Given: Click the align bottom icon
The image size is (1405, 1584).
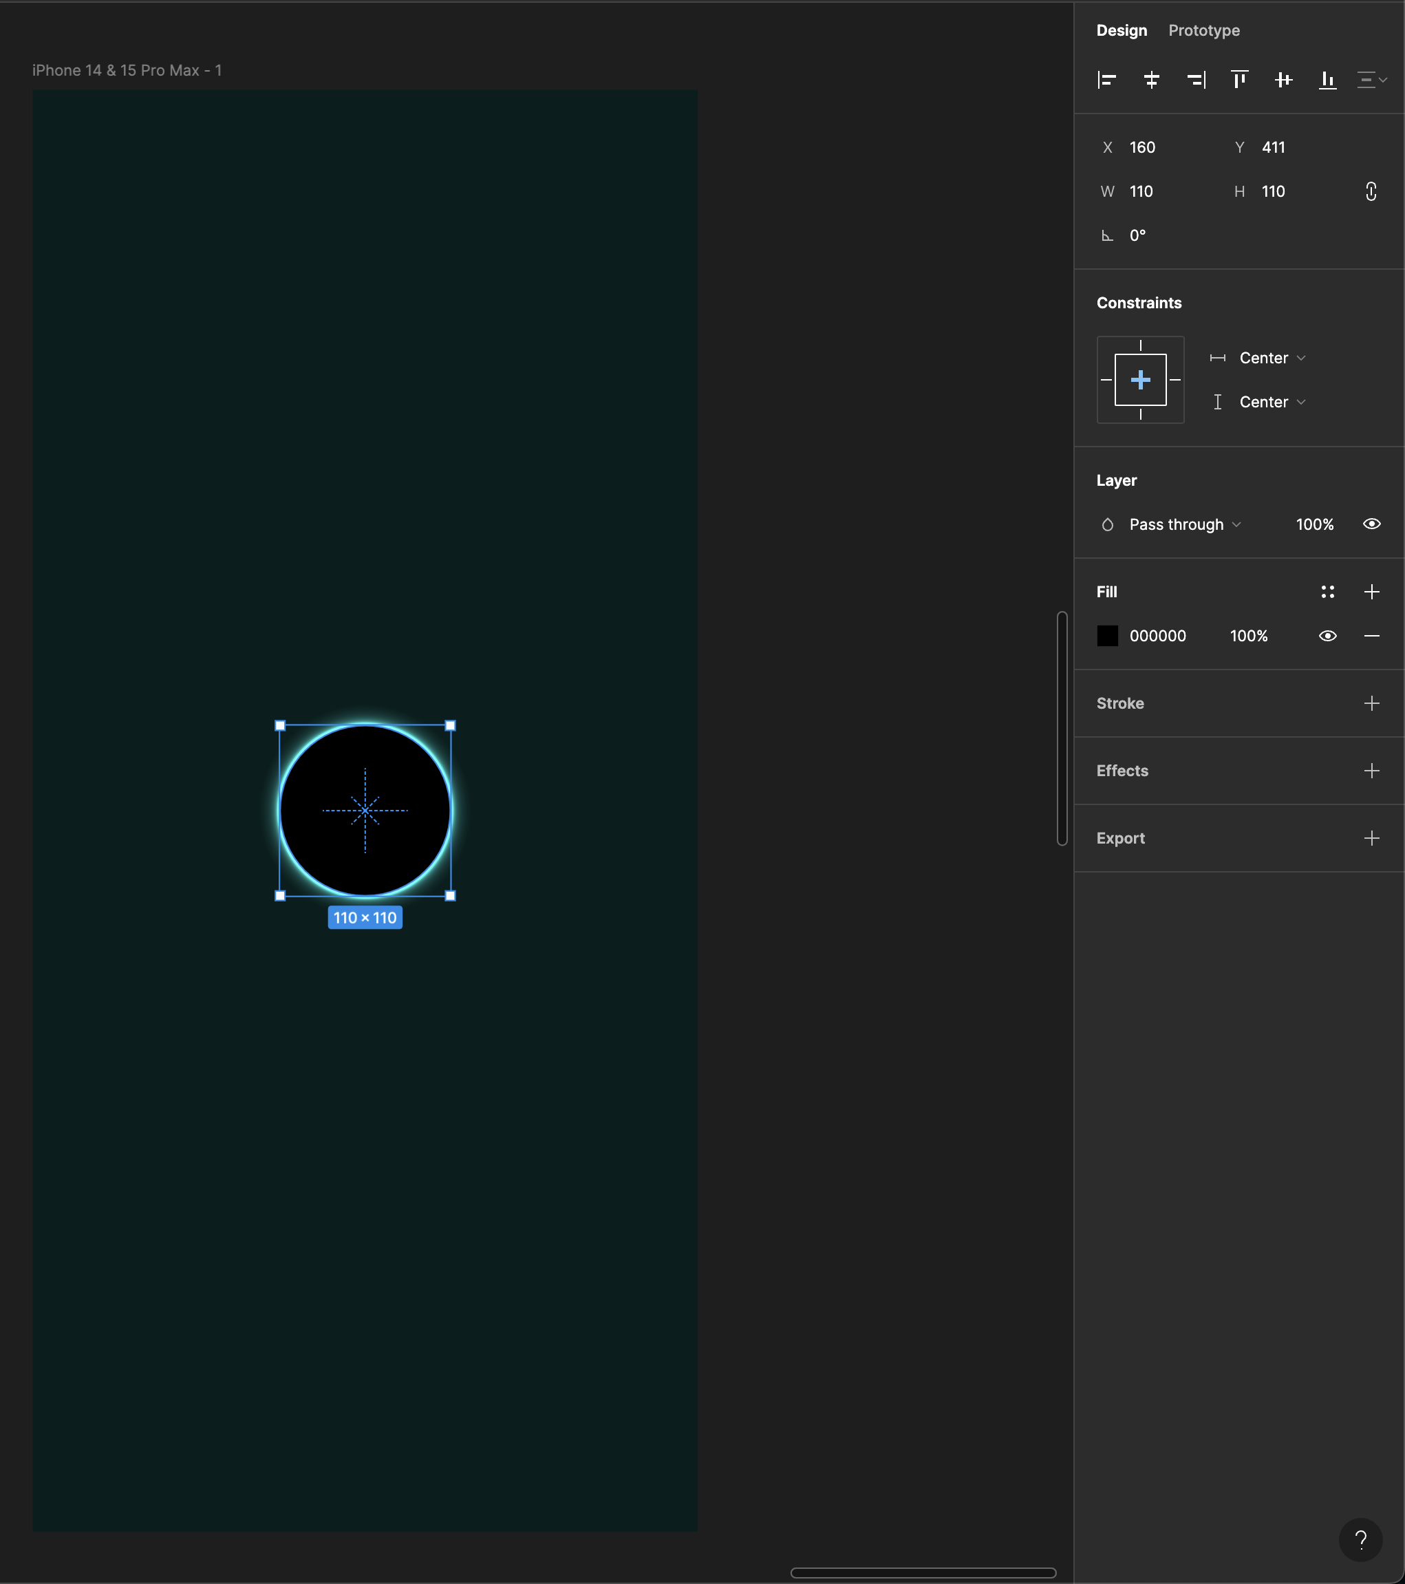Looking at the screenshot, I should coord(1327,80).
